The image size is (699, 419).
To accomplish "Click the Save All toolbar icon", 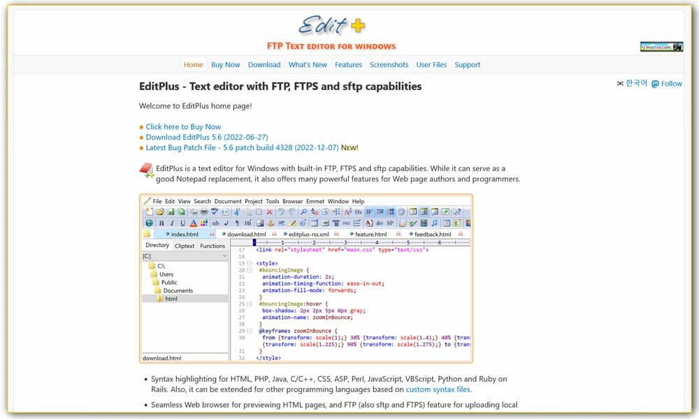I will click(180, 212).
